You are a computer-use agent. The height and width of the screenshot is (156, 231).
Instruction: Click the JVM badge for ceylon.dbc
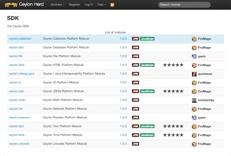point(136,48)
